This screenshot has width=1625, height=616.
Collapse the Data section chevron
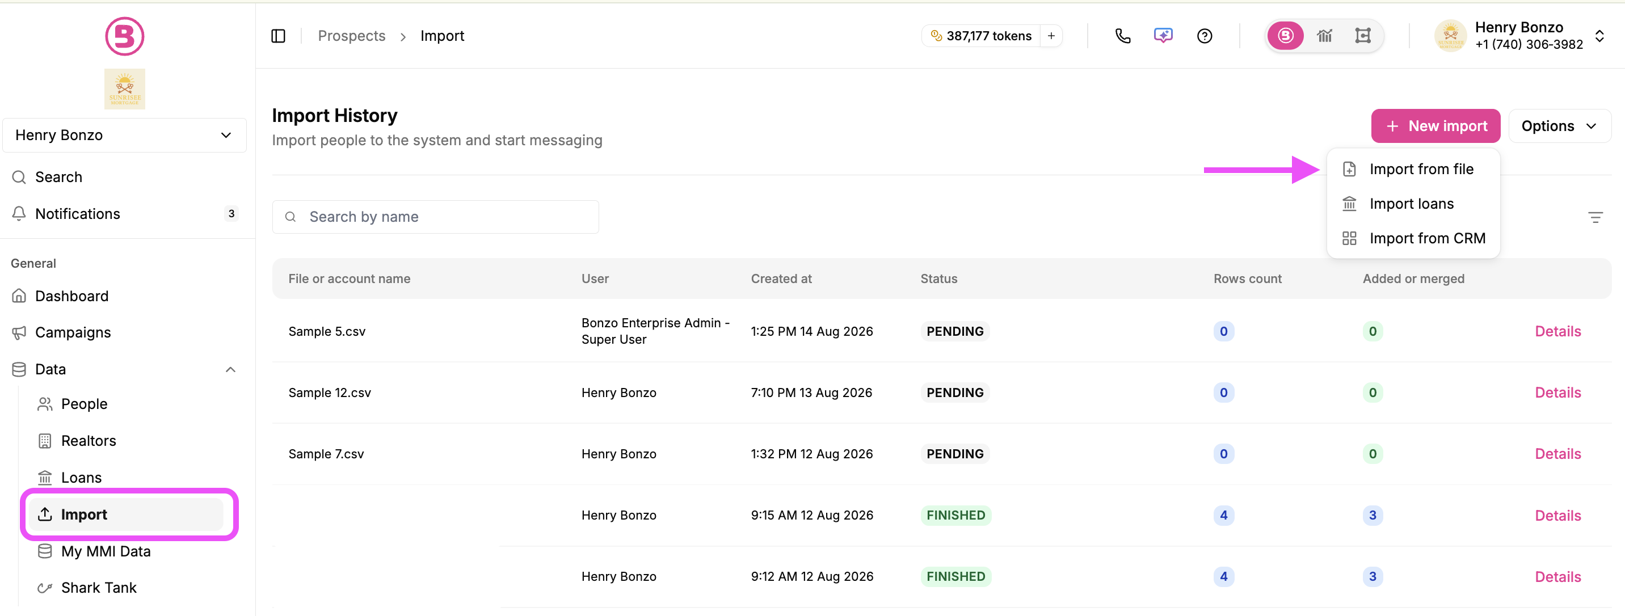coord(230,369)
